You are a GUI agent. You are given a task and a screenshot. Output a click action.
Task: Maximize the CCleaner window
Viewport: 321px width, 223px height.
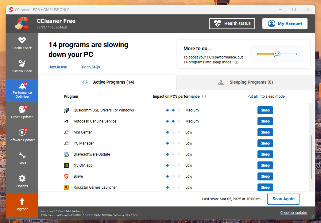click(x=294, y=9)
